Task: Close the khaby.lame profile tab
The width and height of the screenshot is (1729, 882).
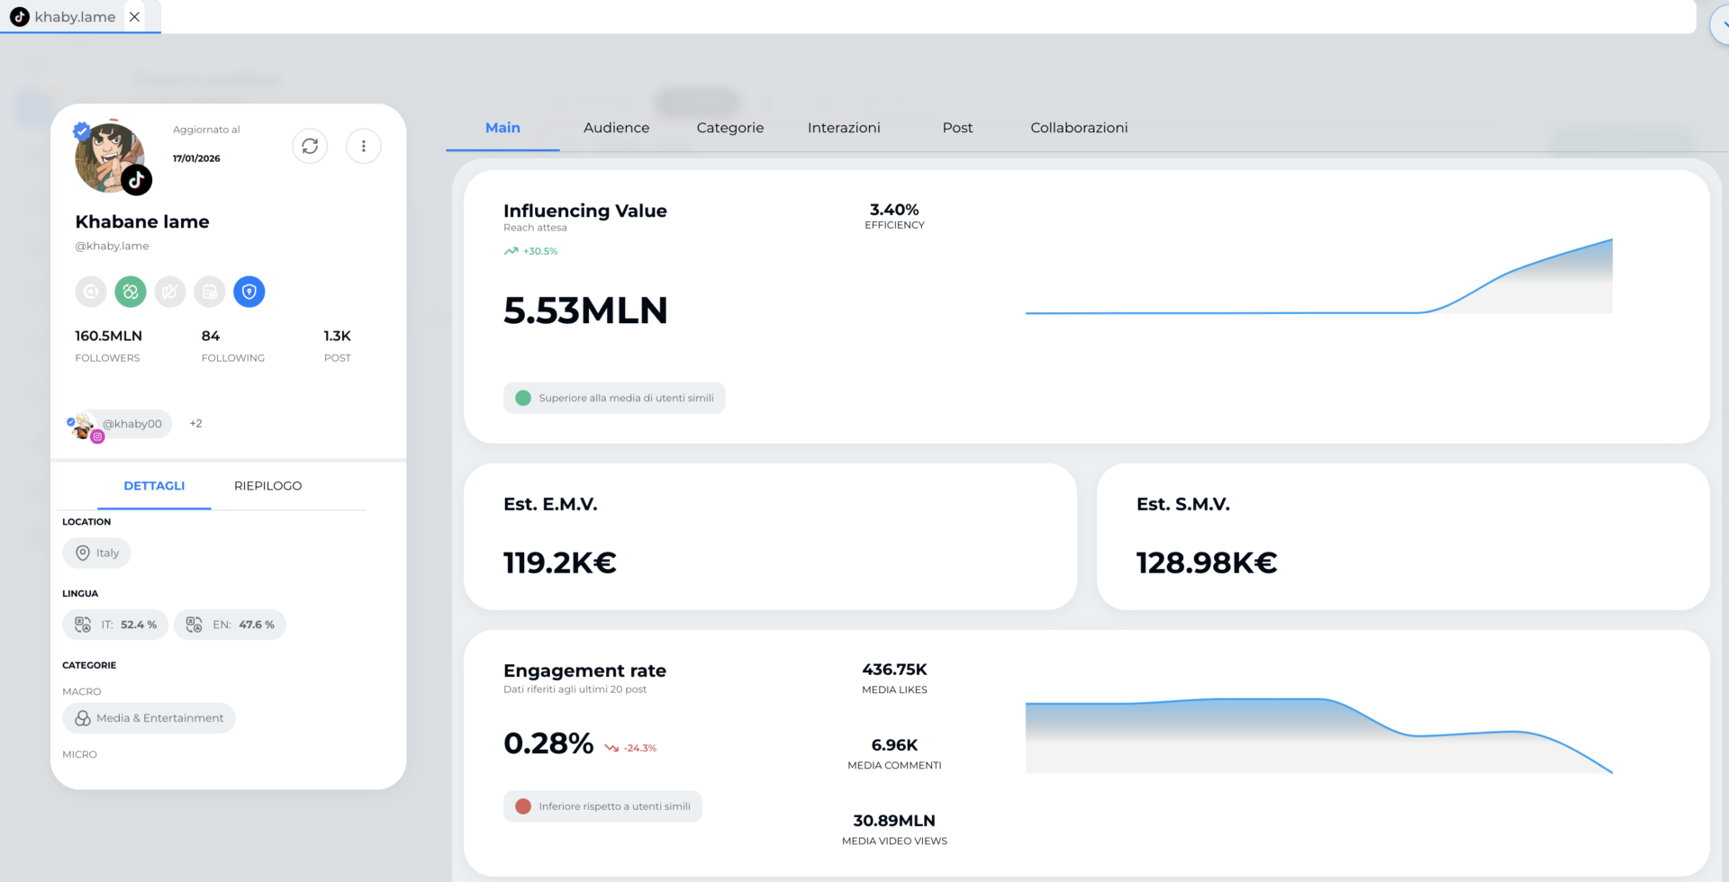Action: pos(134,17)
